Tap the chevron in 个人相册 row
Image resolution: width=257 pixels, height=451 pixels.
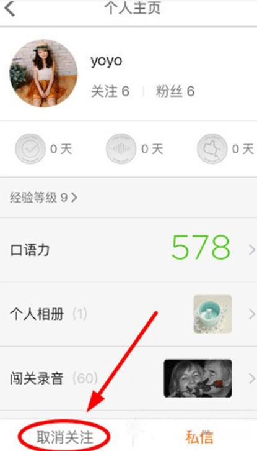(251, 314)
